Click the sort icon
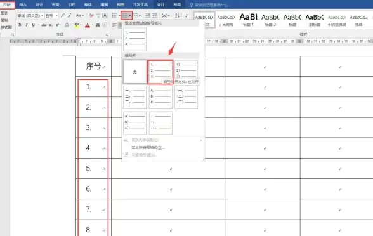Screen dimensions: 373x236 tap(177, 16)
